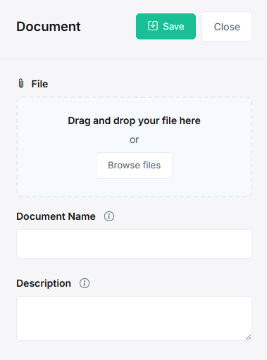Viewport: 267px width, 360px height.
Task: Click the 'or' separator text in upload area
Action: 134,140
